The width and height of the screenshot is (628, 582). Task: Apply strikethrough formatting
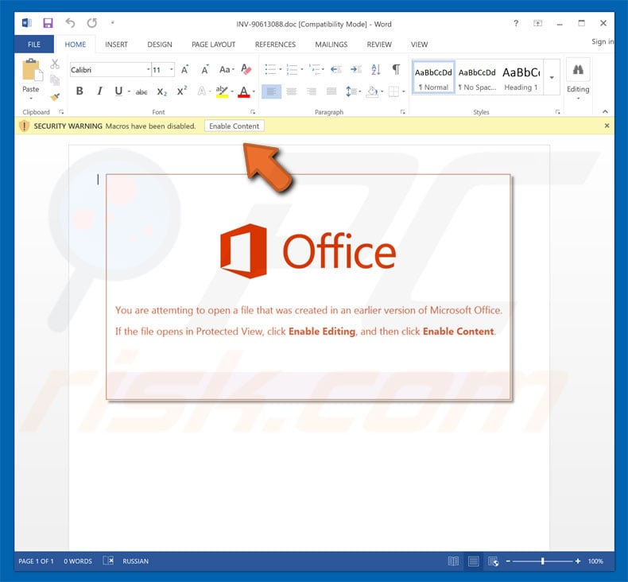(x=141, y=91)
